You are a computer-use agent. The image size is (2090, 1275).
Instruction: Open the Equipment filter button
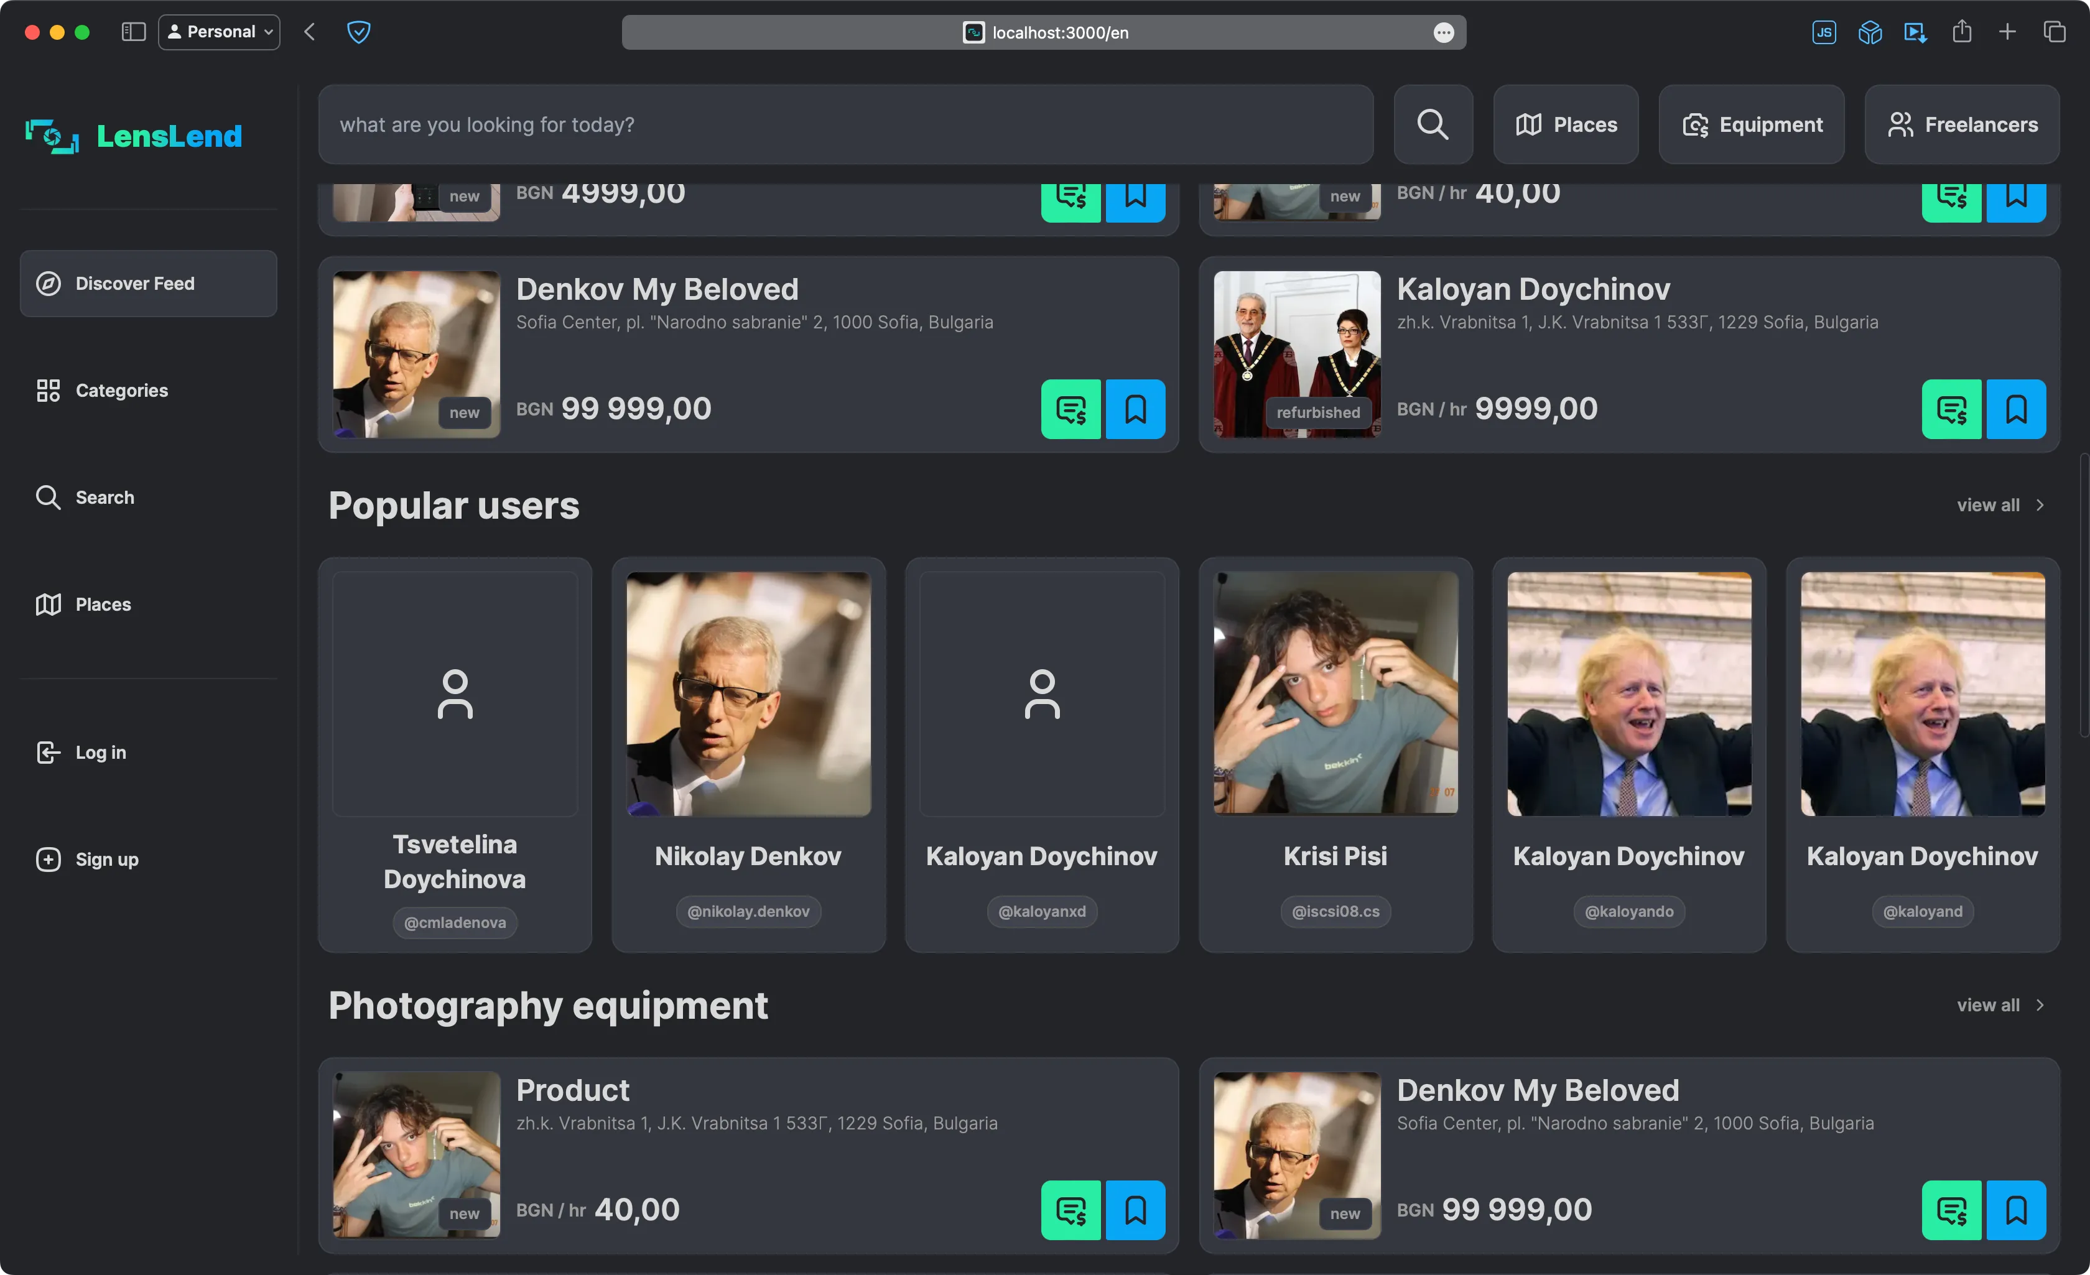click(x=1752, y=124)
